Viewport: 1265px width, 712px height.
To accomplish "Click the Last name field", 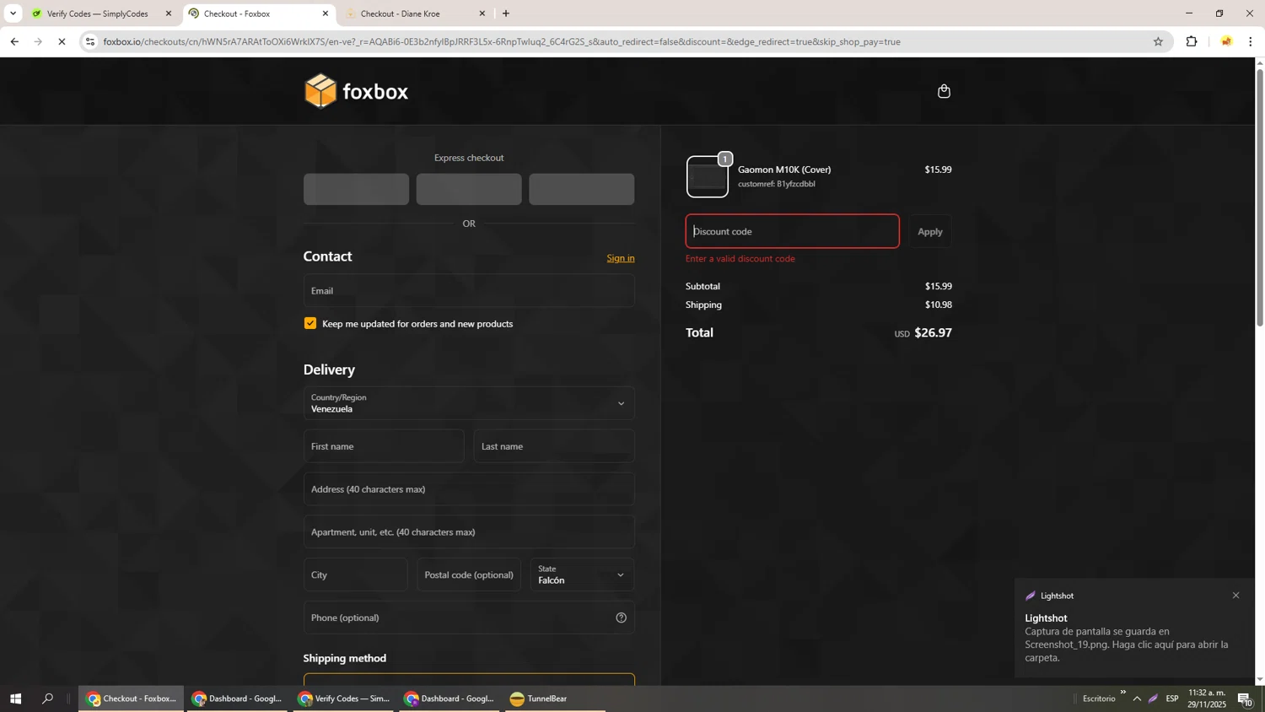I will click(554, 446).
